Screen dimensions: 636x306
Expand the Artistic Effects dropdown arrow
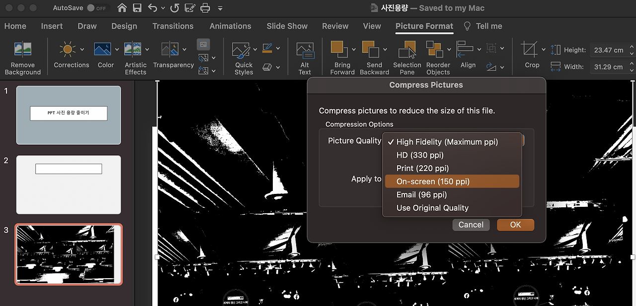click(x=147, y=49)
